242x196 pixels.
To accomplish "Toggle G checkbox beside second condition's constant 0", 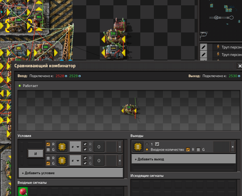I will (85, 163).
